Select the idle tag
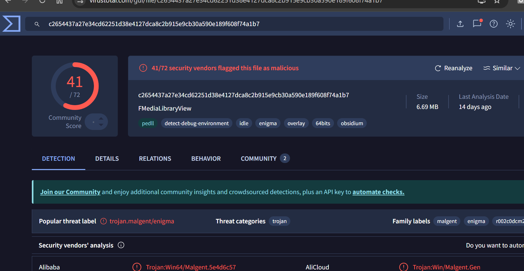524x271 pixels. (244, 123)
